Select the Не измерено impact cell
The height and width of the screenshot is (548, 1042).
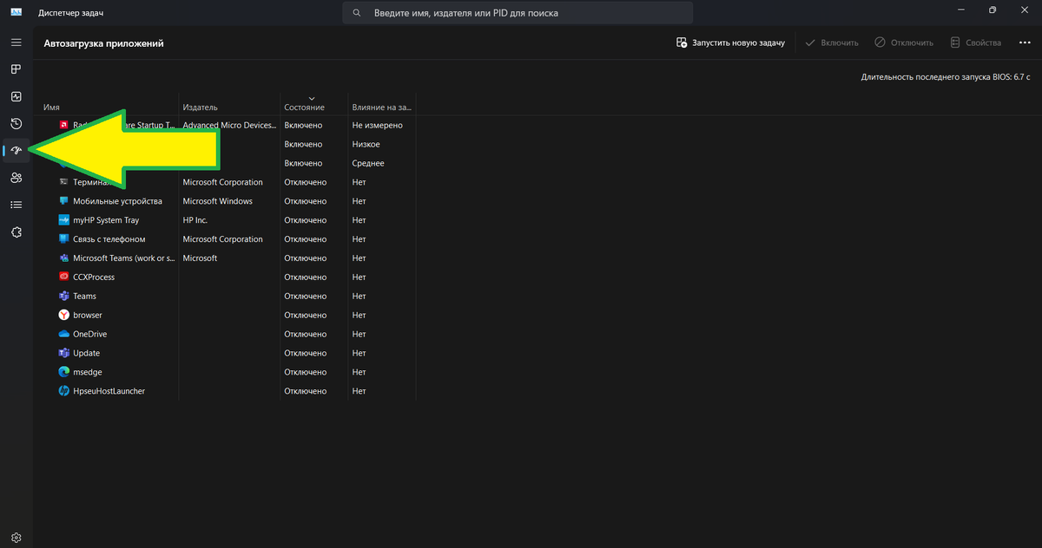(377, 125)
